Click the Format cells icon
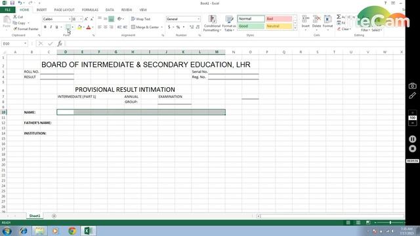420x236 pixels. pyautogui.click(x=327, y=19)
